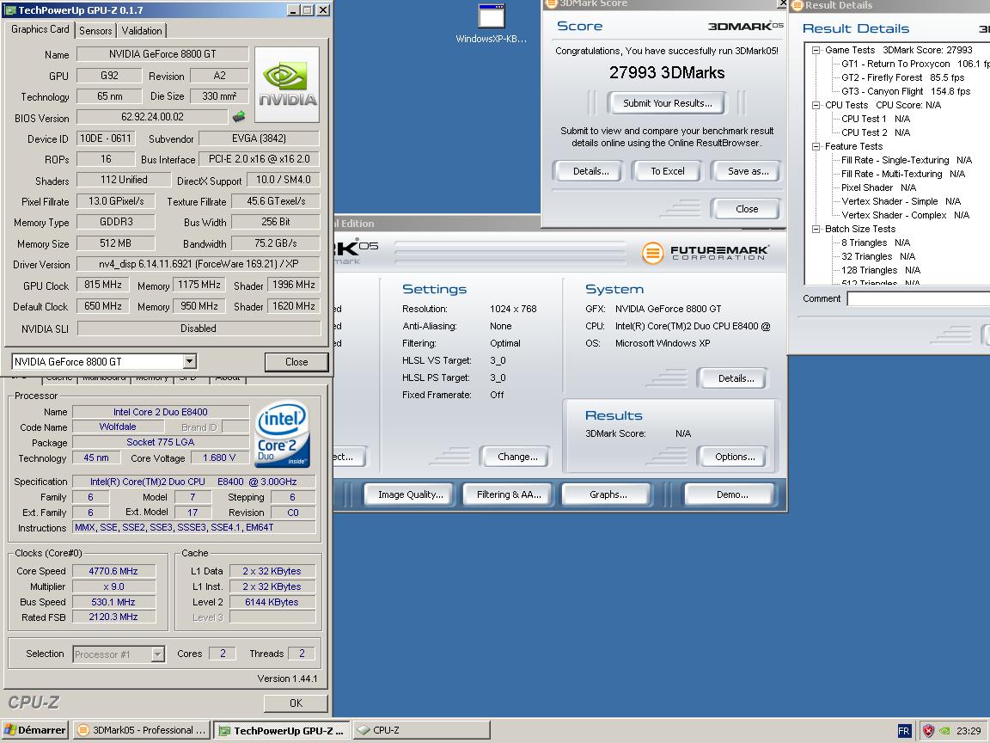This screenshot has width=990, height=743.
Task: Click the Intel Core 2 Duo logo in CPU-Z
Action: click(x=282, y=434)
